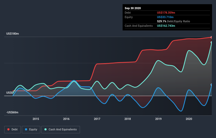
Task: Click the 529.1% Debt/Equity Ratio text
Action: click(174, 21)
